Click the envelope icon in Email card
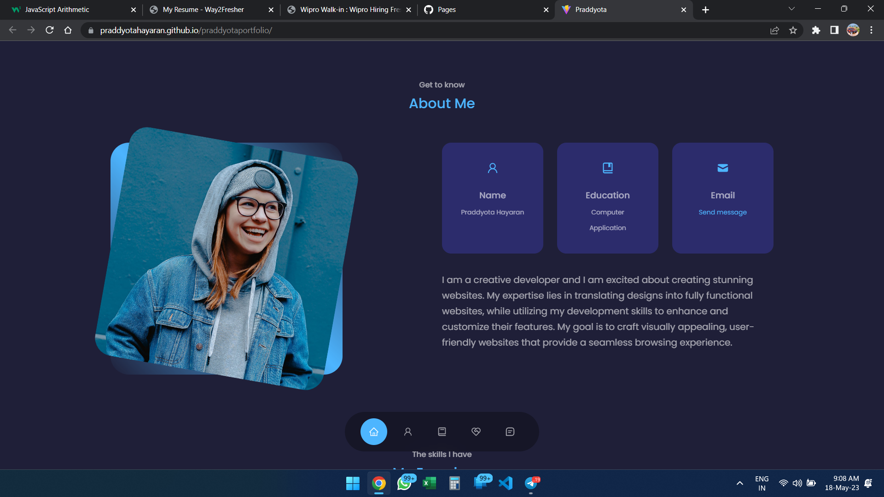 coord(723,168)
